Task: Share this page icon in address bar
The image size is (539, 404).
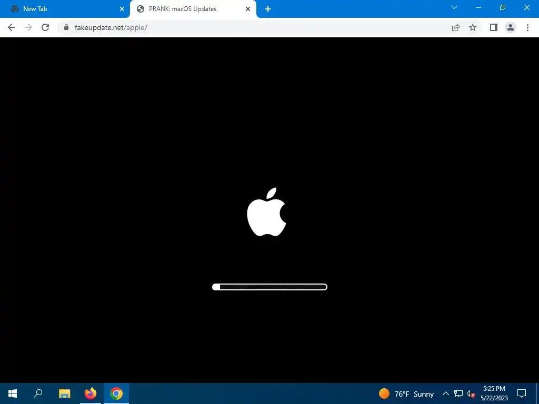Action: (x=456, y=27)
